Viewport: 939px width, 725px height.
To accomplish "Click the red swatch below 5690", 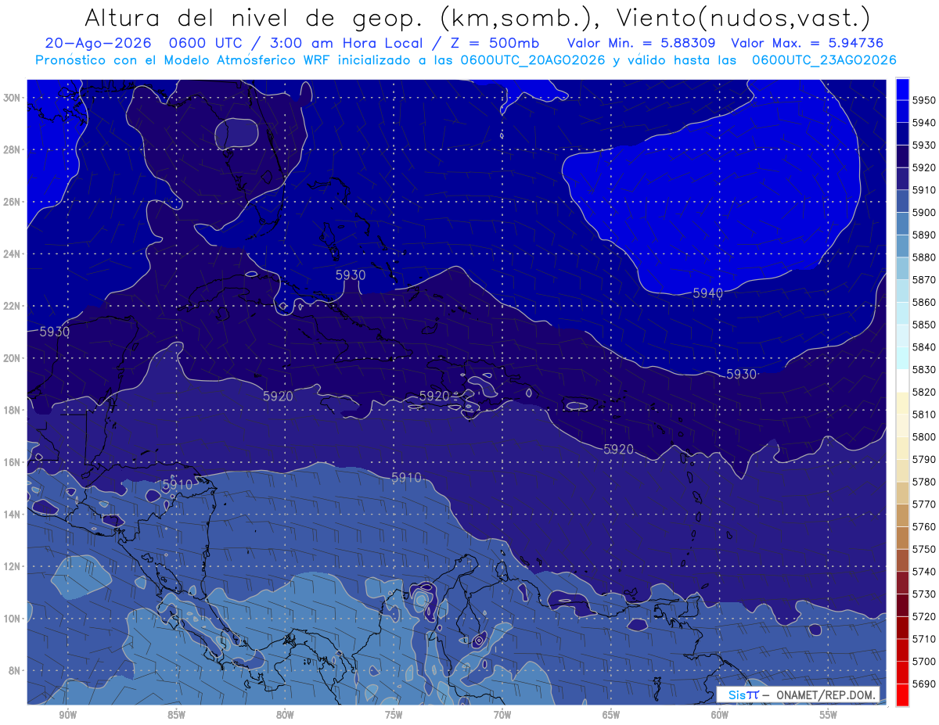I will [x=902, y=695].
